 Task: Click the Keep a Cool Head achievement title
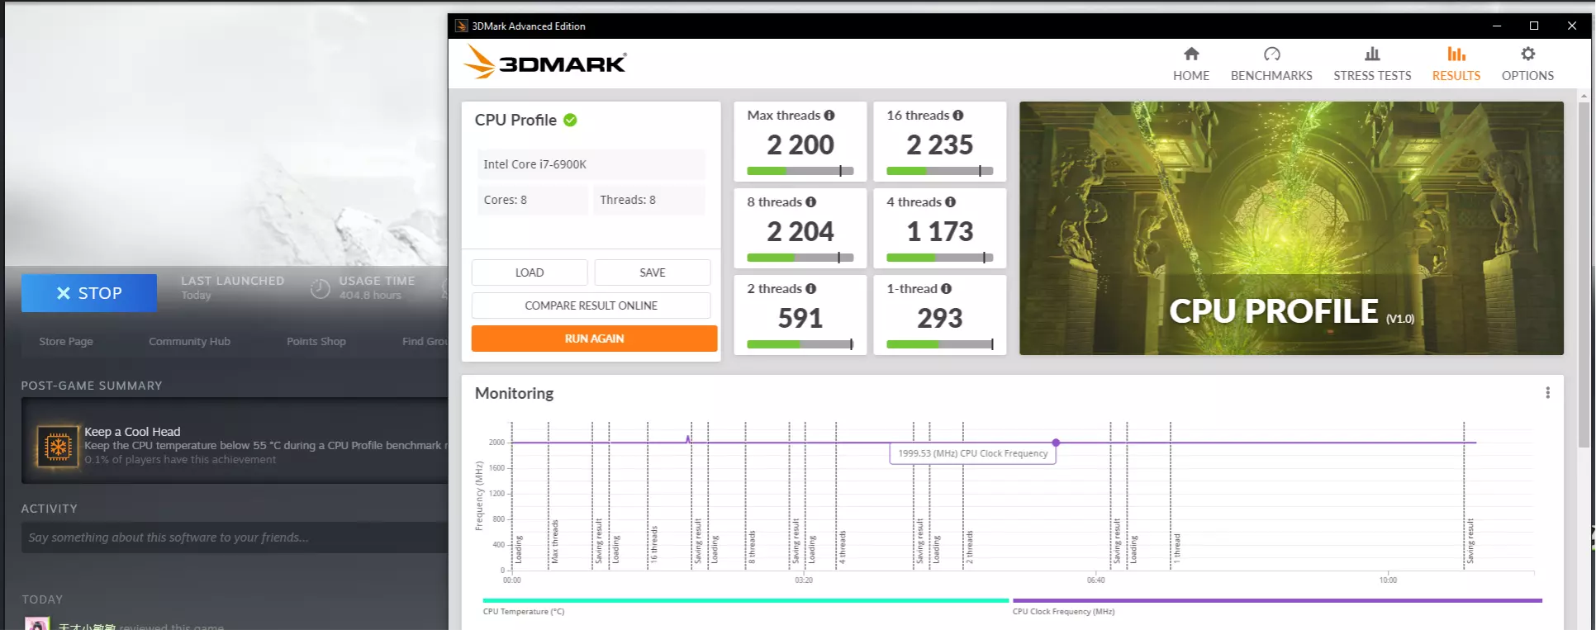coord(132,432)
